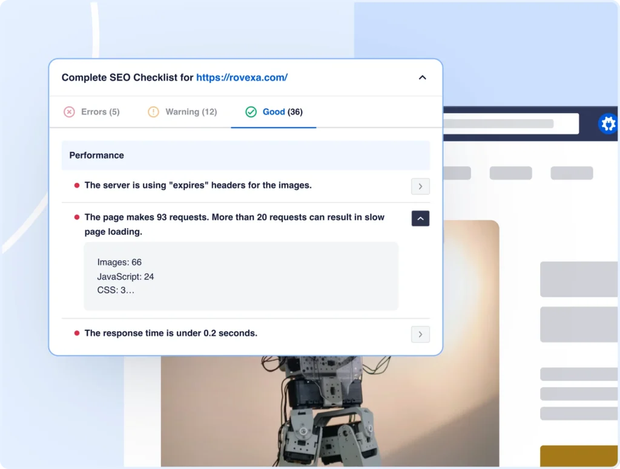Screen dimensions: 620x469
Task: Click the gold button on background page
Action: (x=579, y=456)
